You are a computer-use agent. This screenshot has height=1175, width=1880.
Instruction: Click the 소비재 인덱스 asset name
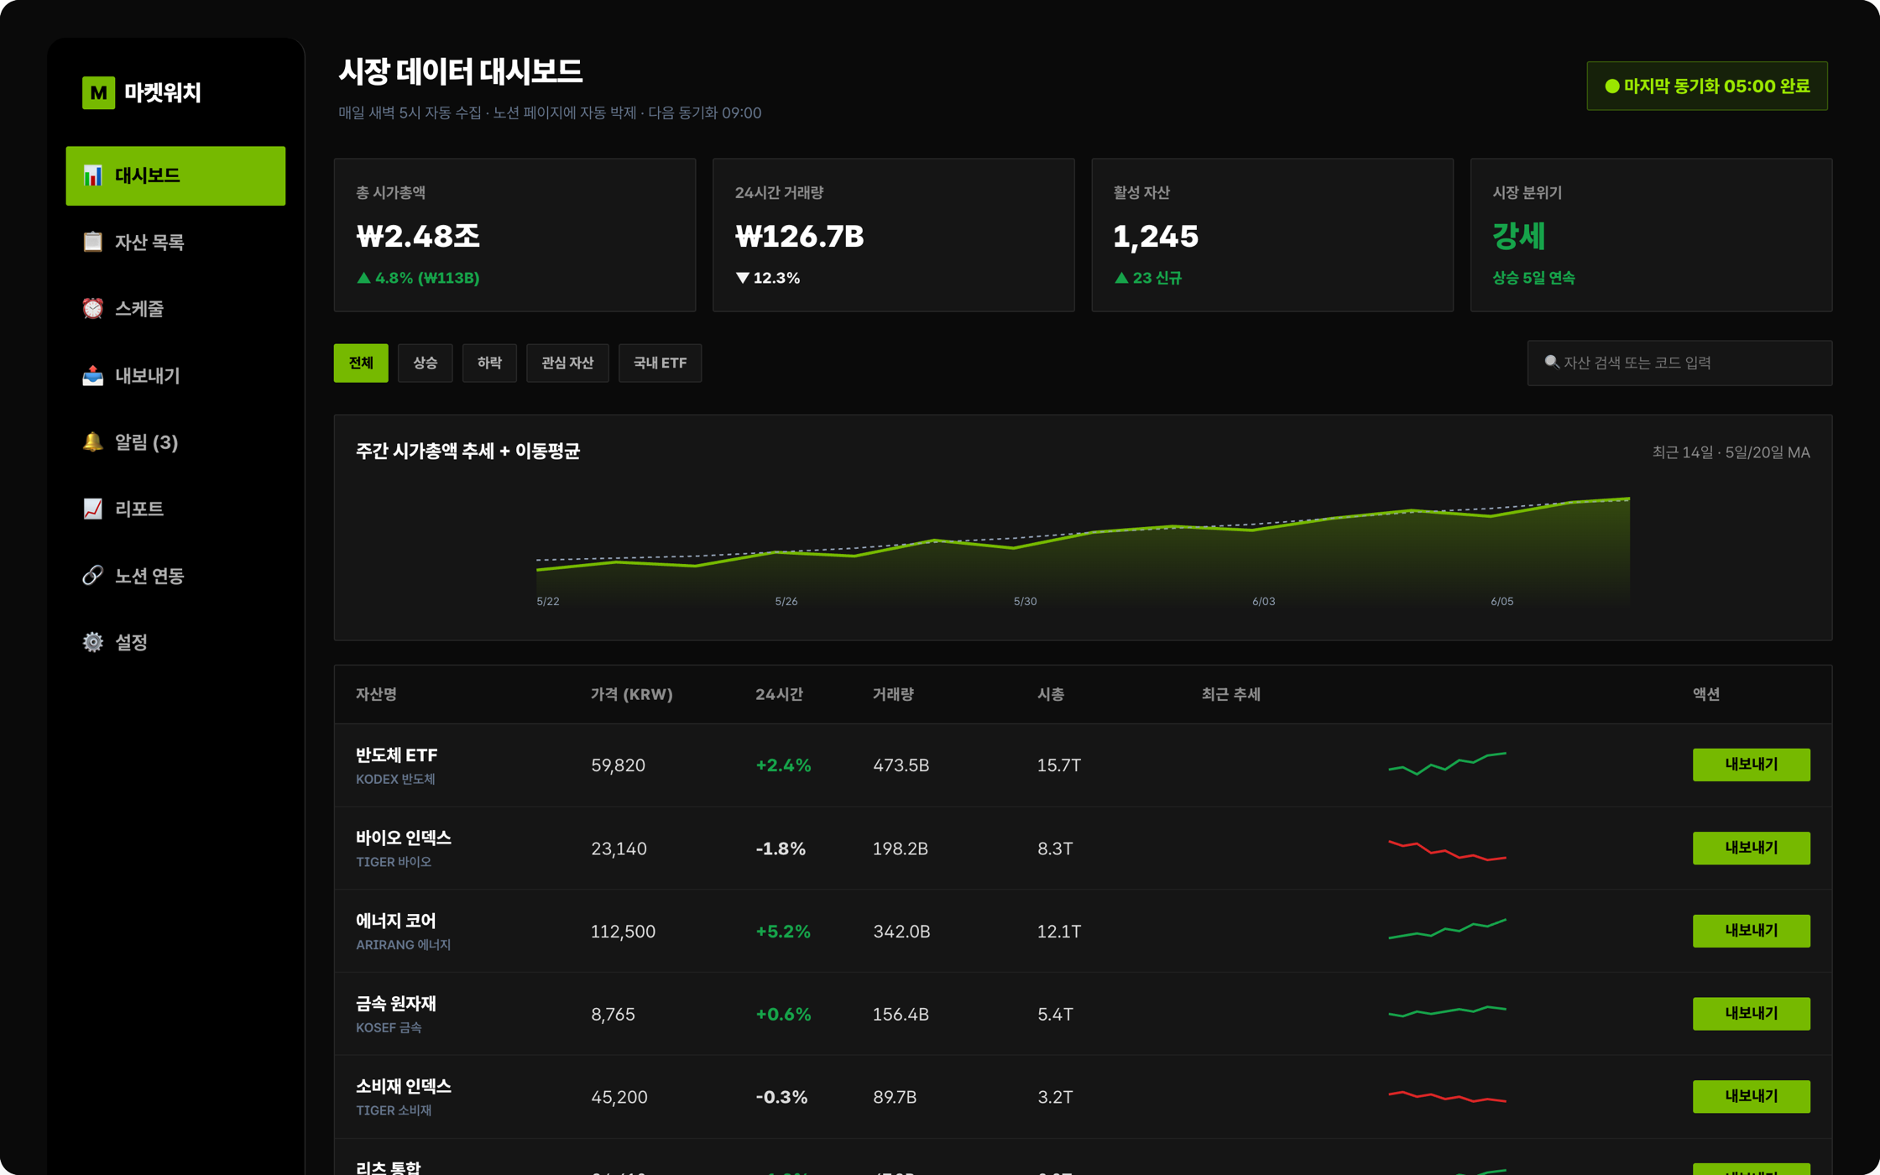click(x=404, y=1086)
